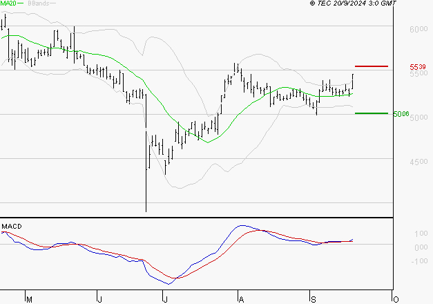Click the O month axis label
433x304 pixels.
pyautogui.click(x=396, y=300)
